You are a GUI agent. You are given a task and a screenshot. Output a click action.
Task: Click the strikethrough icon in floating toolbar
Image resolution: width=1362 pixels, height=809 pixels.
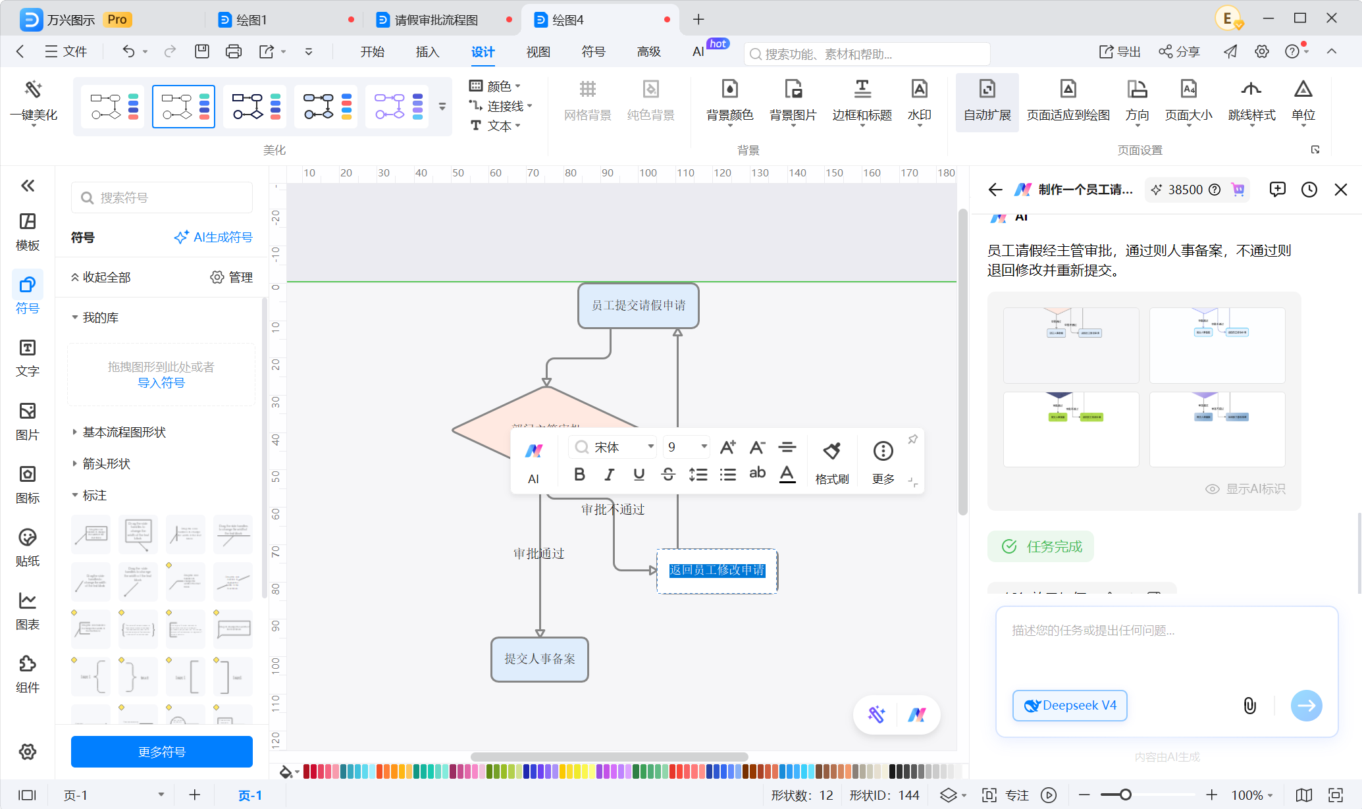point(668,474)
